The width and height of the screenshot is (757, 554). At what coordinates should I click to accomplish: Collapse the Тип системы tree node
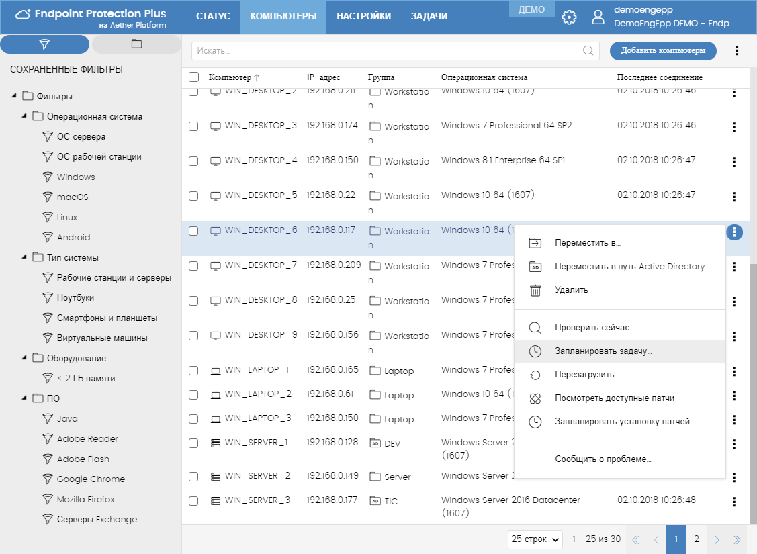pos(24,257)
